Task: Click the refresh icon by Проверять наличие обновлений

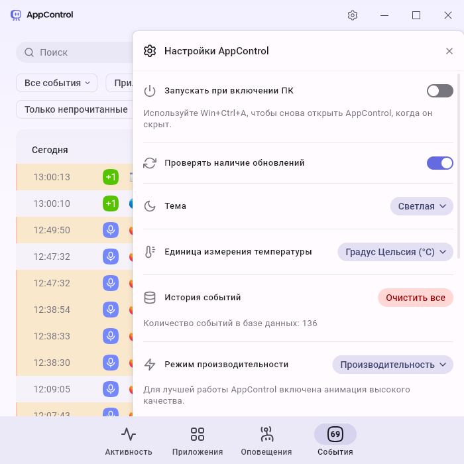Action: 150,163
